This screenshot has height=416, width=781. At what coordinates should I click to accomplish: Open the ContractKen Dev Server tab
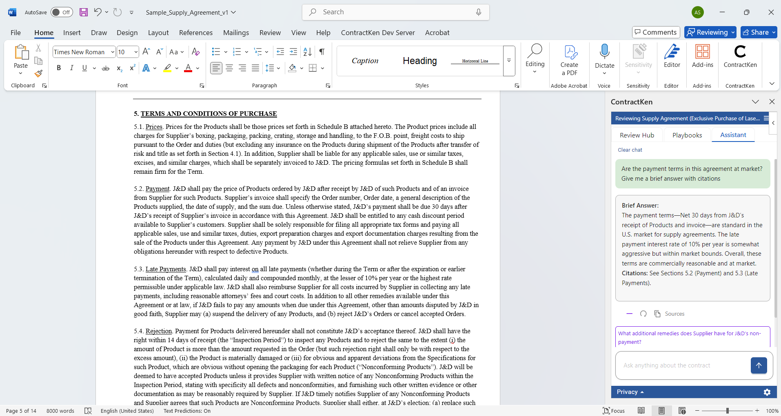pos(378,33)
